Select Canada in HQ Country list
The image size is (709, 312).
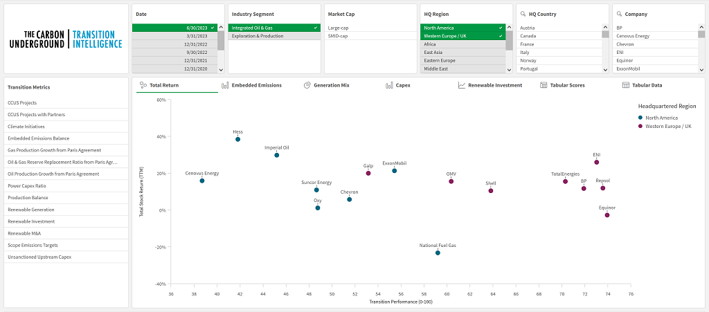(559, 36)
